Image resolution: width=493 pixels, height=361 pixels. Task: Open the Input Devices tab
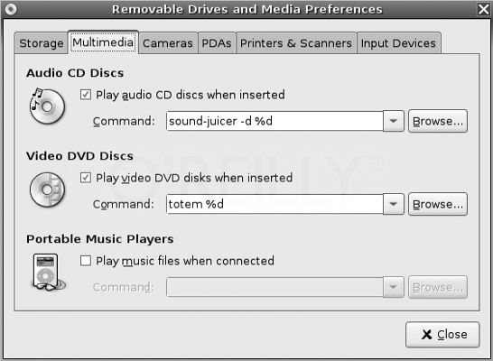point(398,43)
